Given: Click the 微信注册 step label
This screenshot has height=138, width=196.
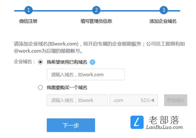Looking at the screenshot, I should pyautogui.click(x=28, y=21).
